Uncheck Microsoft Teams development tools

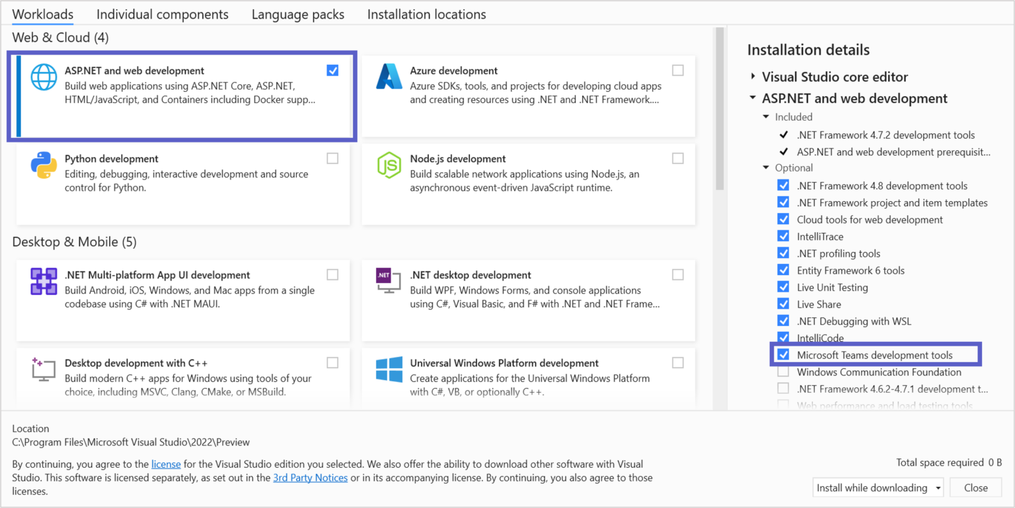coord(783,354)
